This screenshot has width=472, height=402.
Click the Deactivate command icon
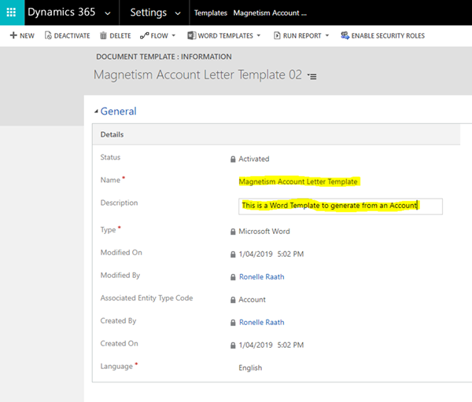[48, 35]
